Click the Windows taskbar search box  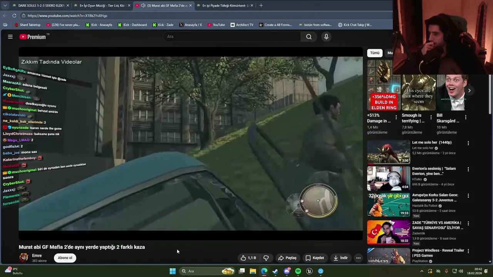pyautogui.click(x=207, y=271)
